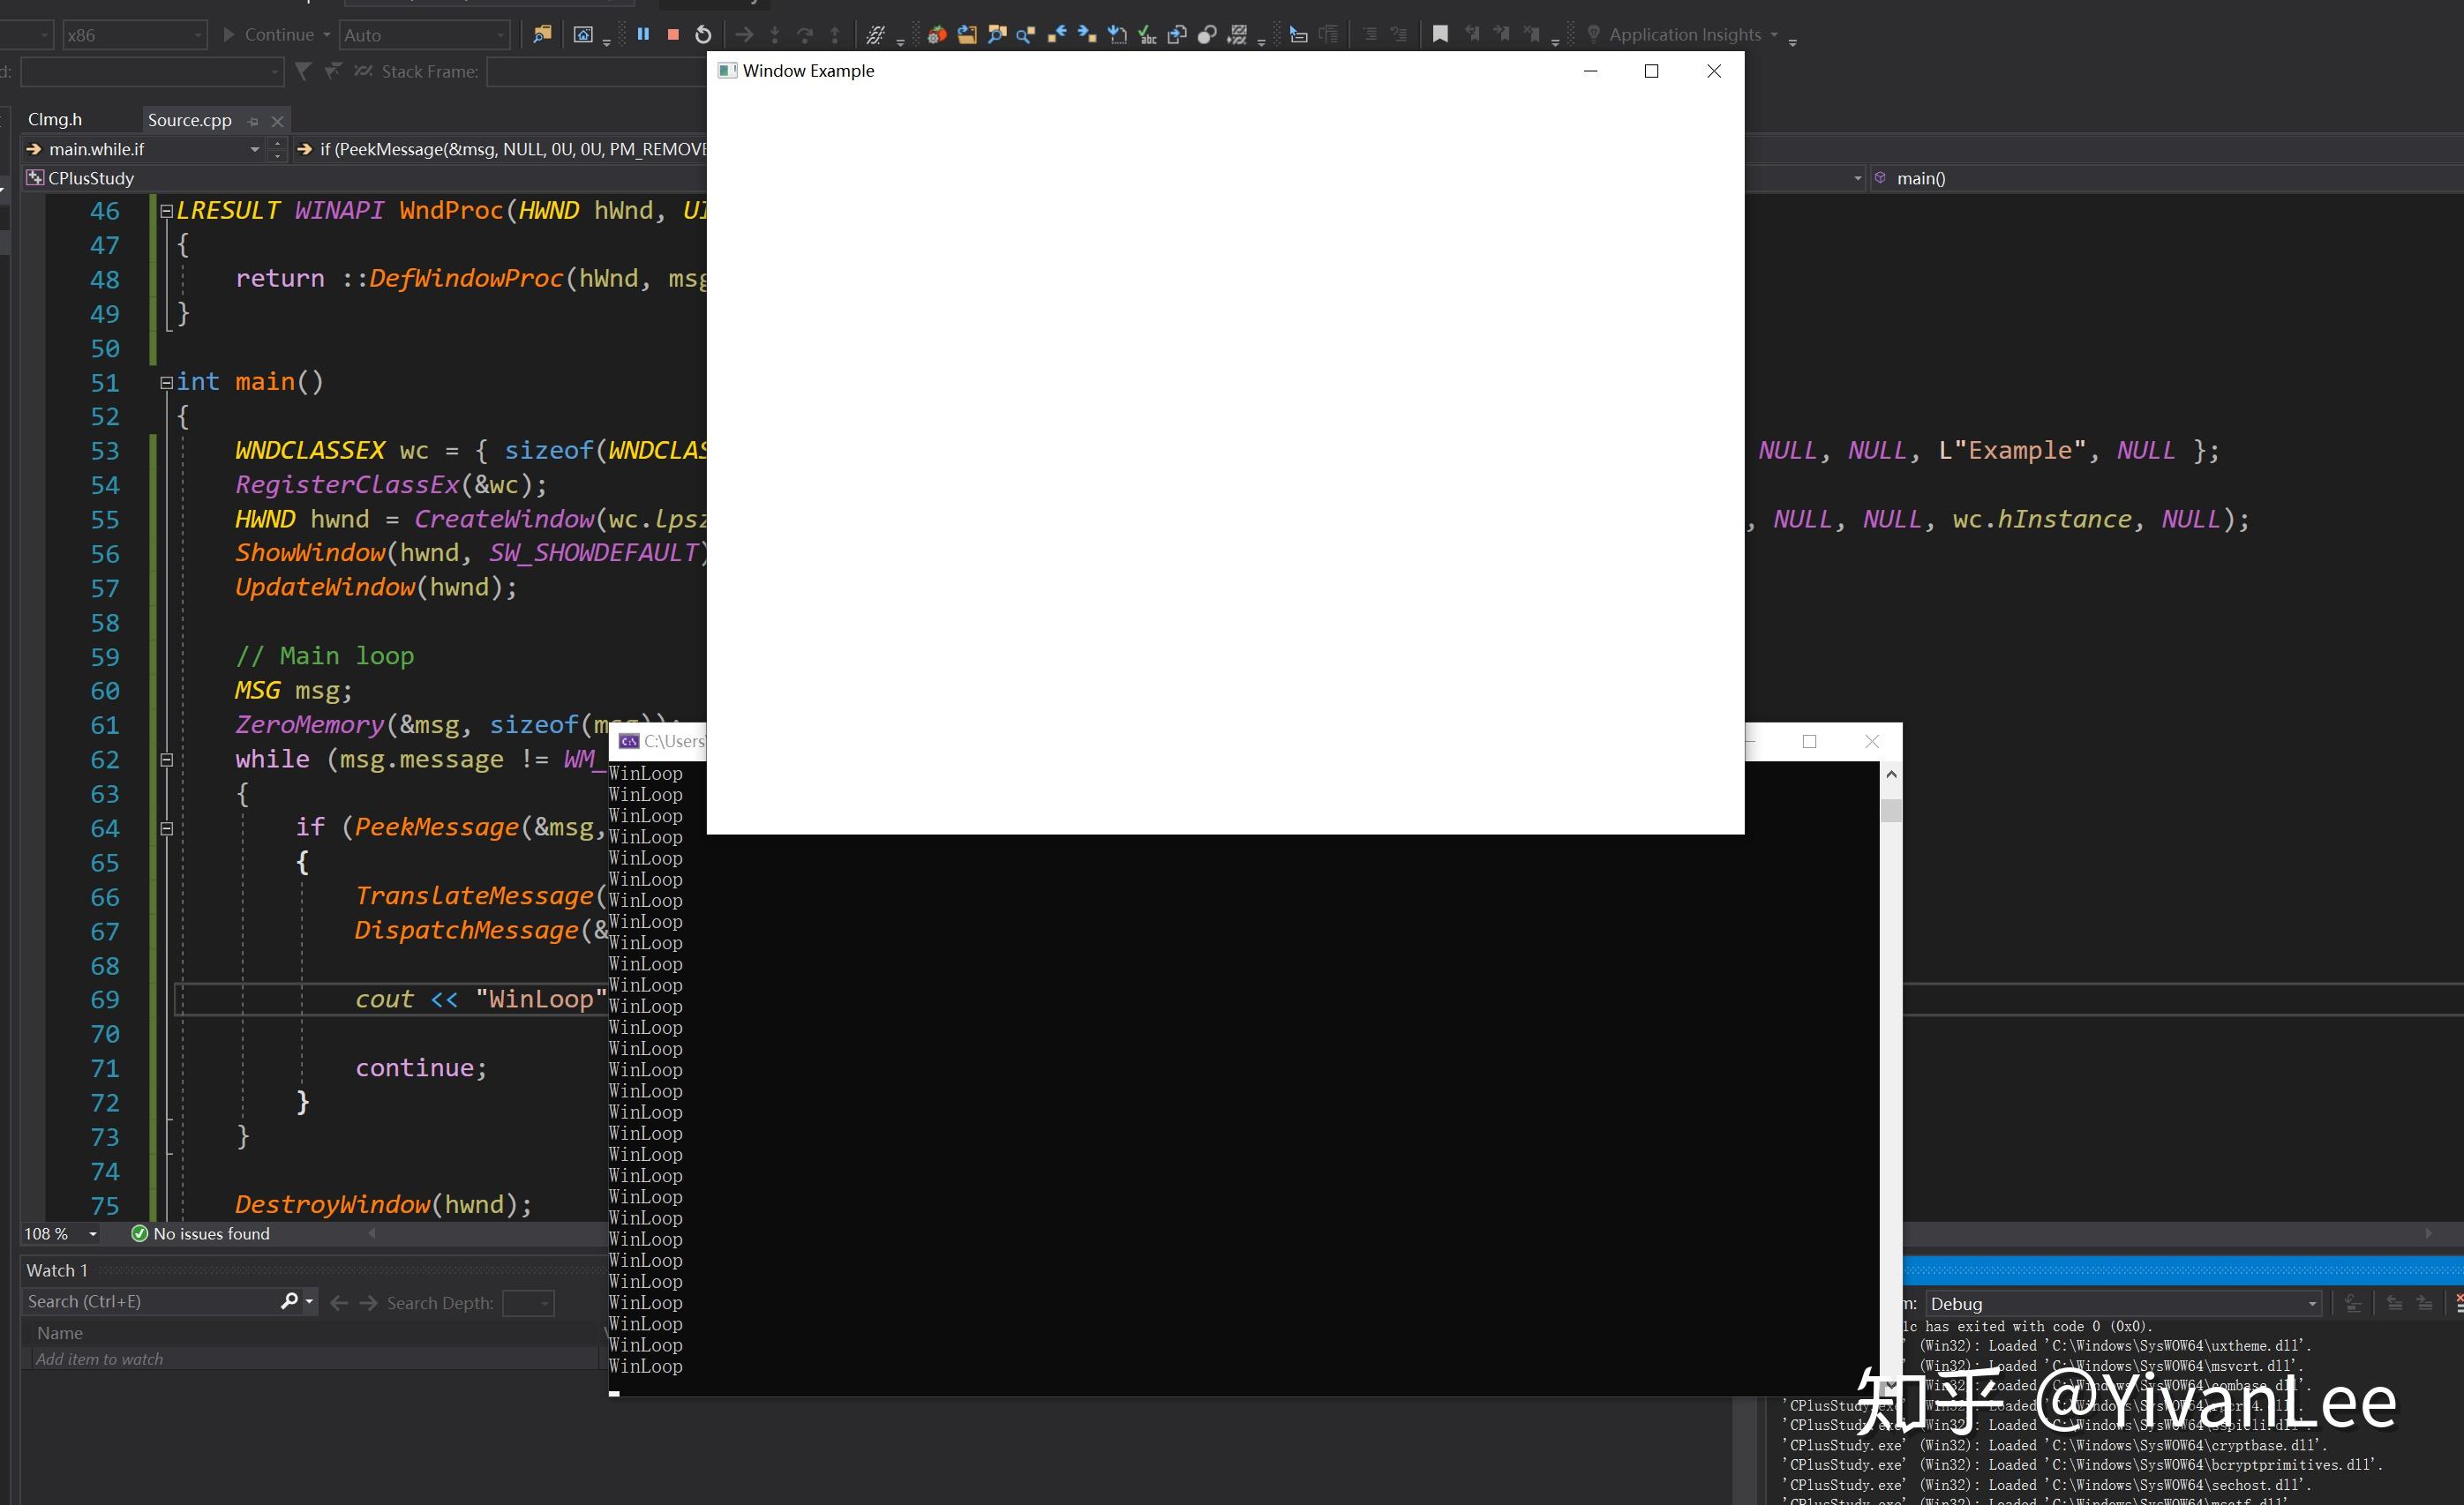Stop debugging with red square button
This screenshot has width=2464, height=1505.
click(x=673, y=34)
